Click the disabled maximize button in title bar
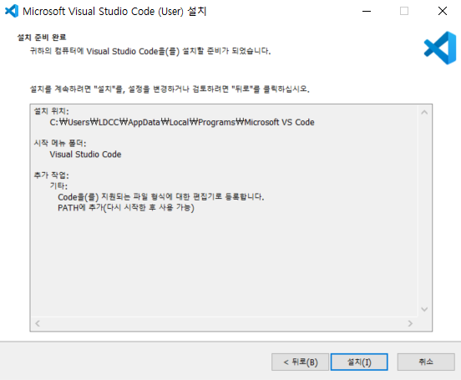461x380 pixels. tap(404, 11)
